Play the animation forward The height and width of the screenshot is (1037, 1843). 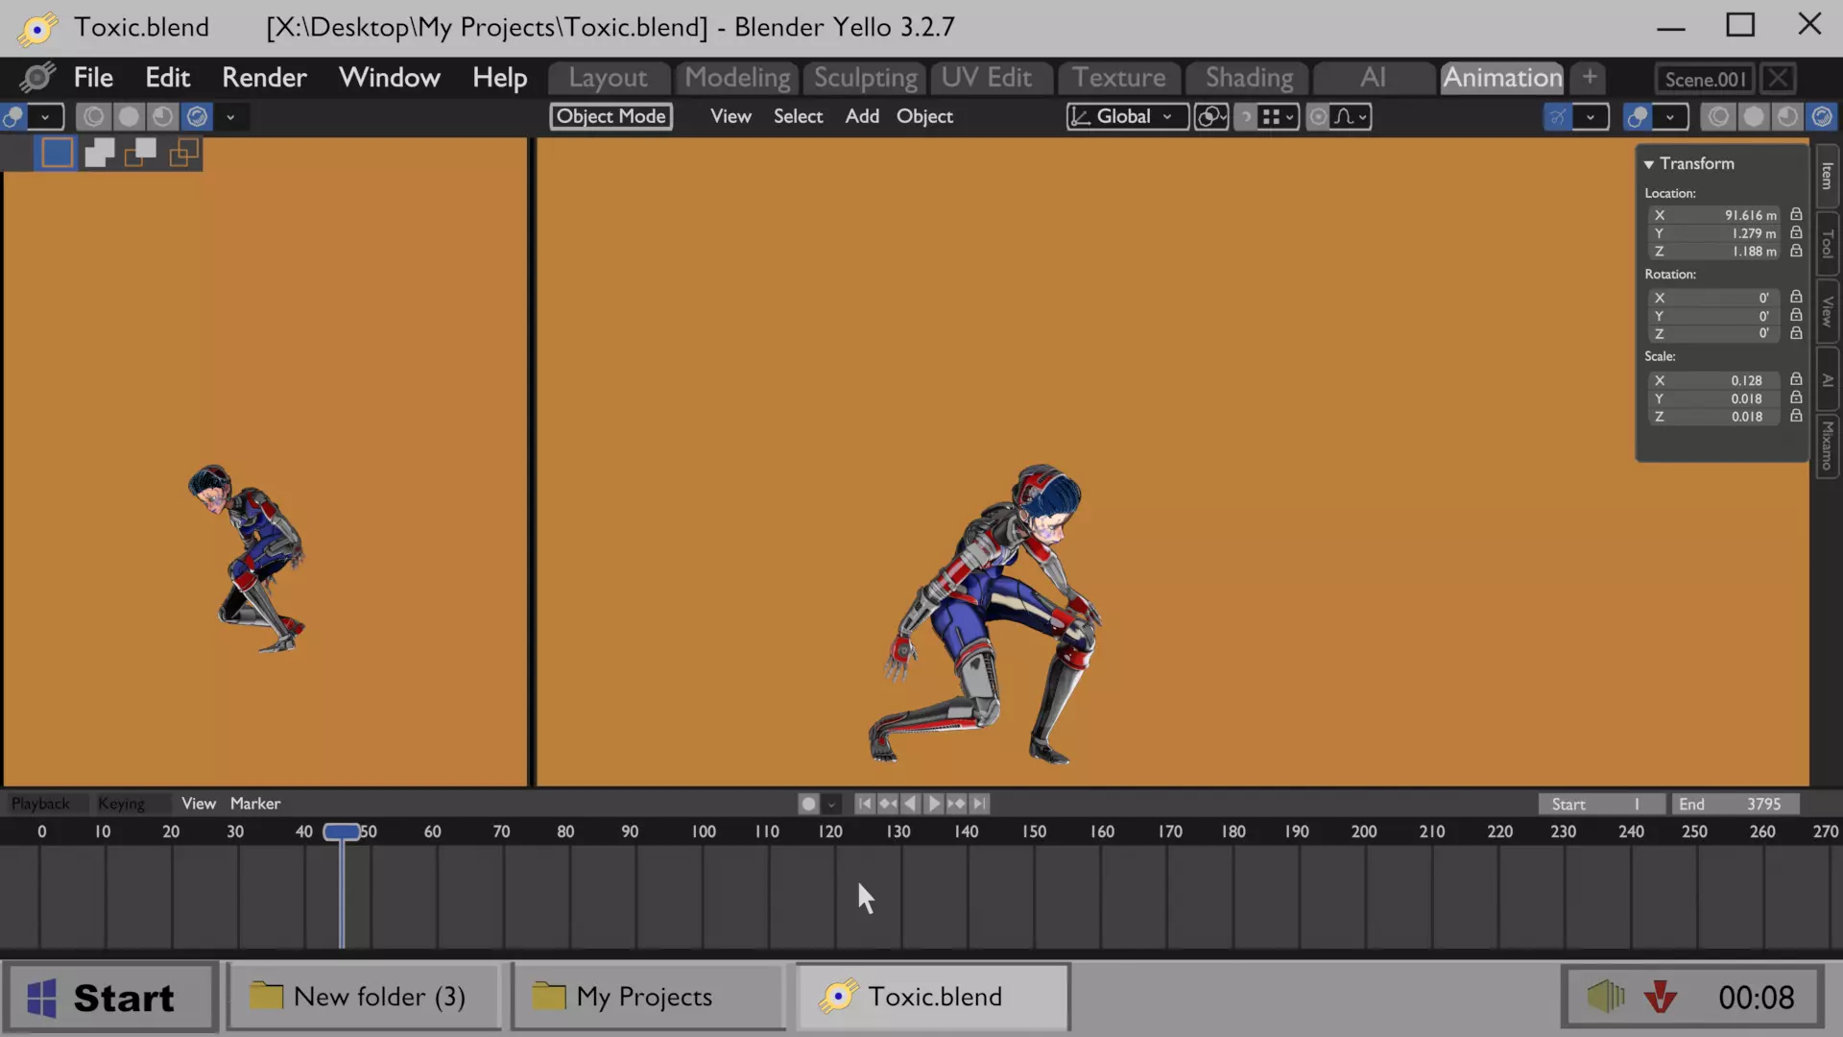click(x=933, y=804)
